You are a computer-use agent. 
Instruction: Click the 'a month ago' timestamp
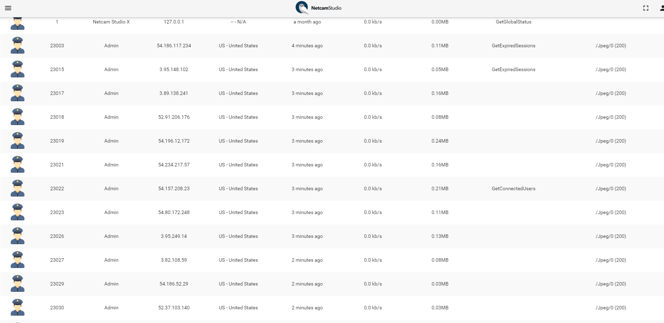pos(307,22)
